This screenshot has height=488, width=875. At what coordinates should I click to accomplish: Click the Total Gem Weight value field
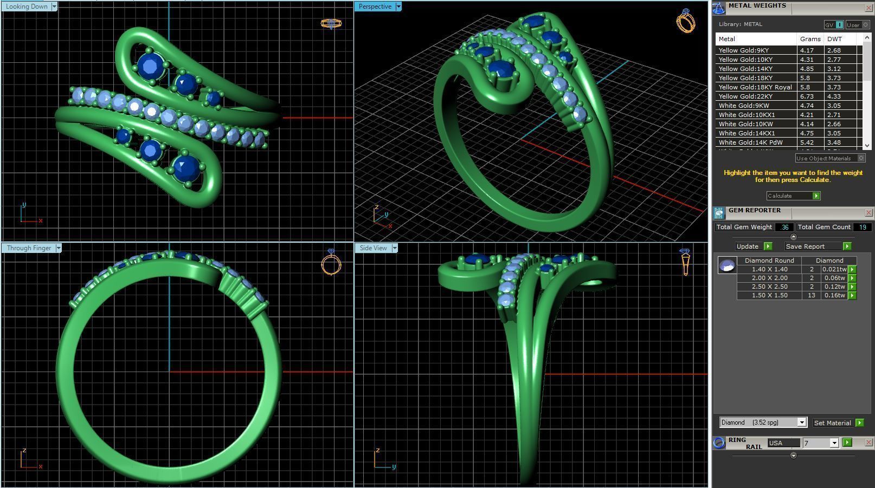point(784,227)
